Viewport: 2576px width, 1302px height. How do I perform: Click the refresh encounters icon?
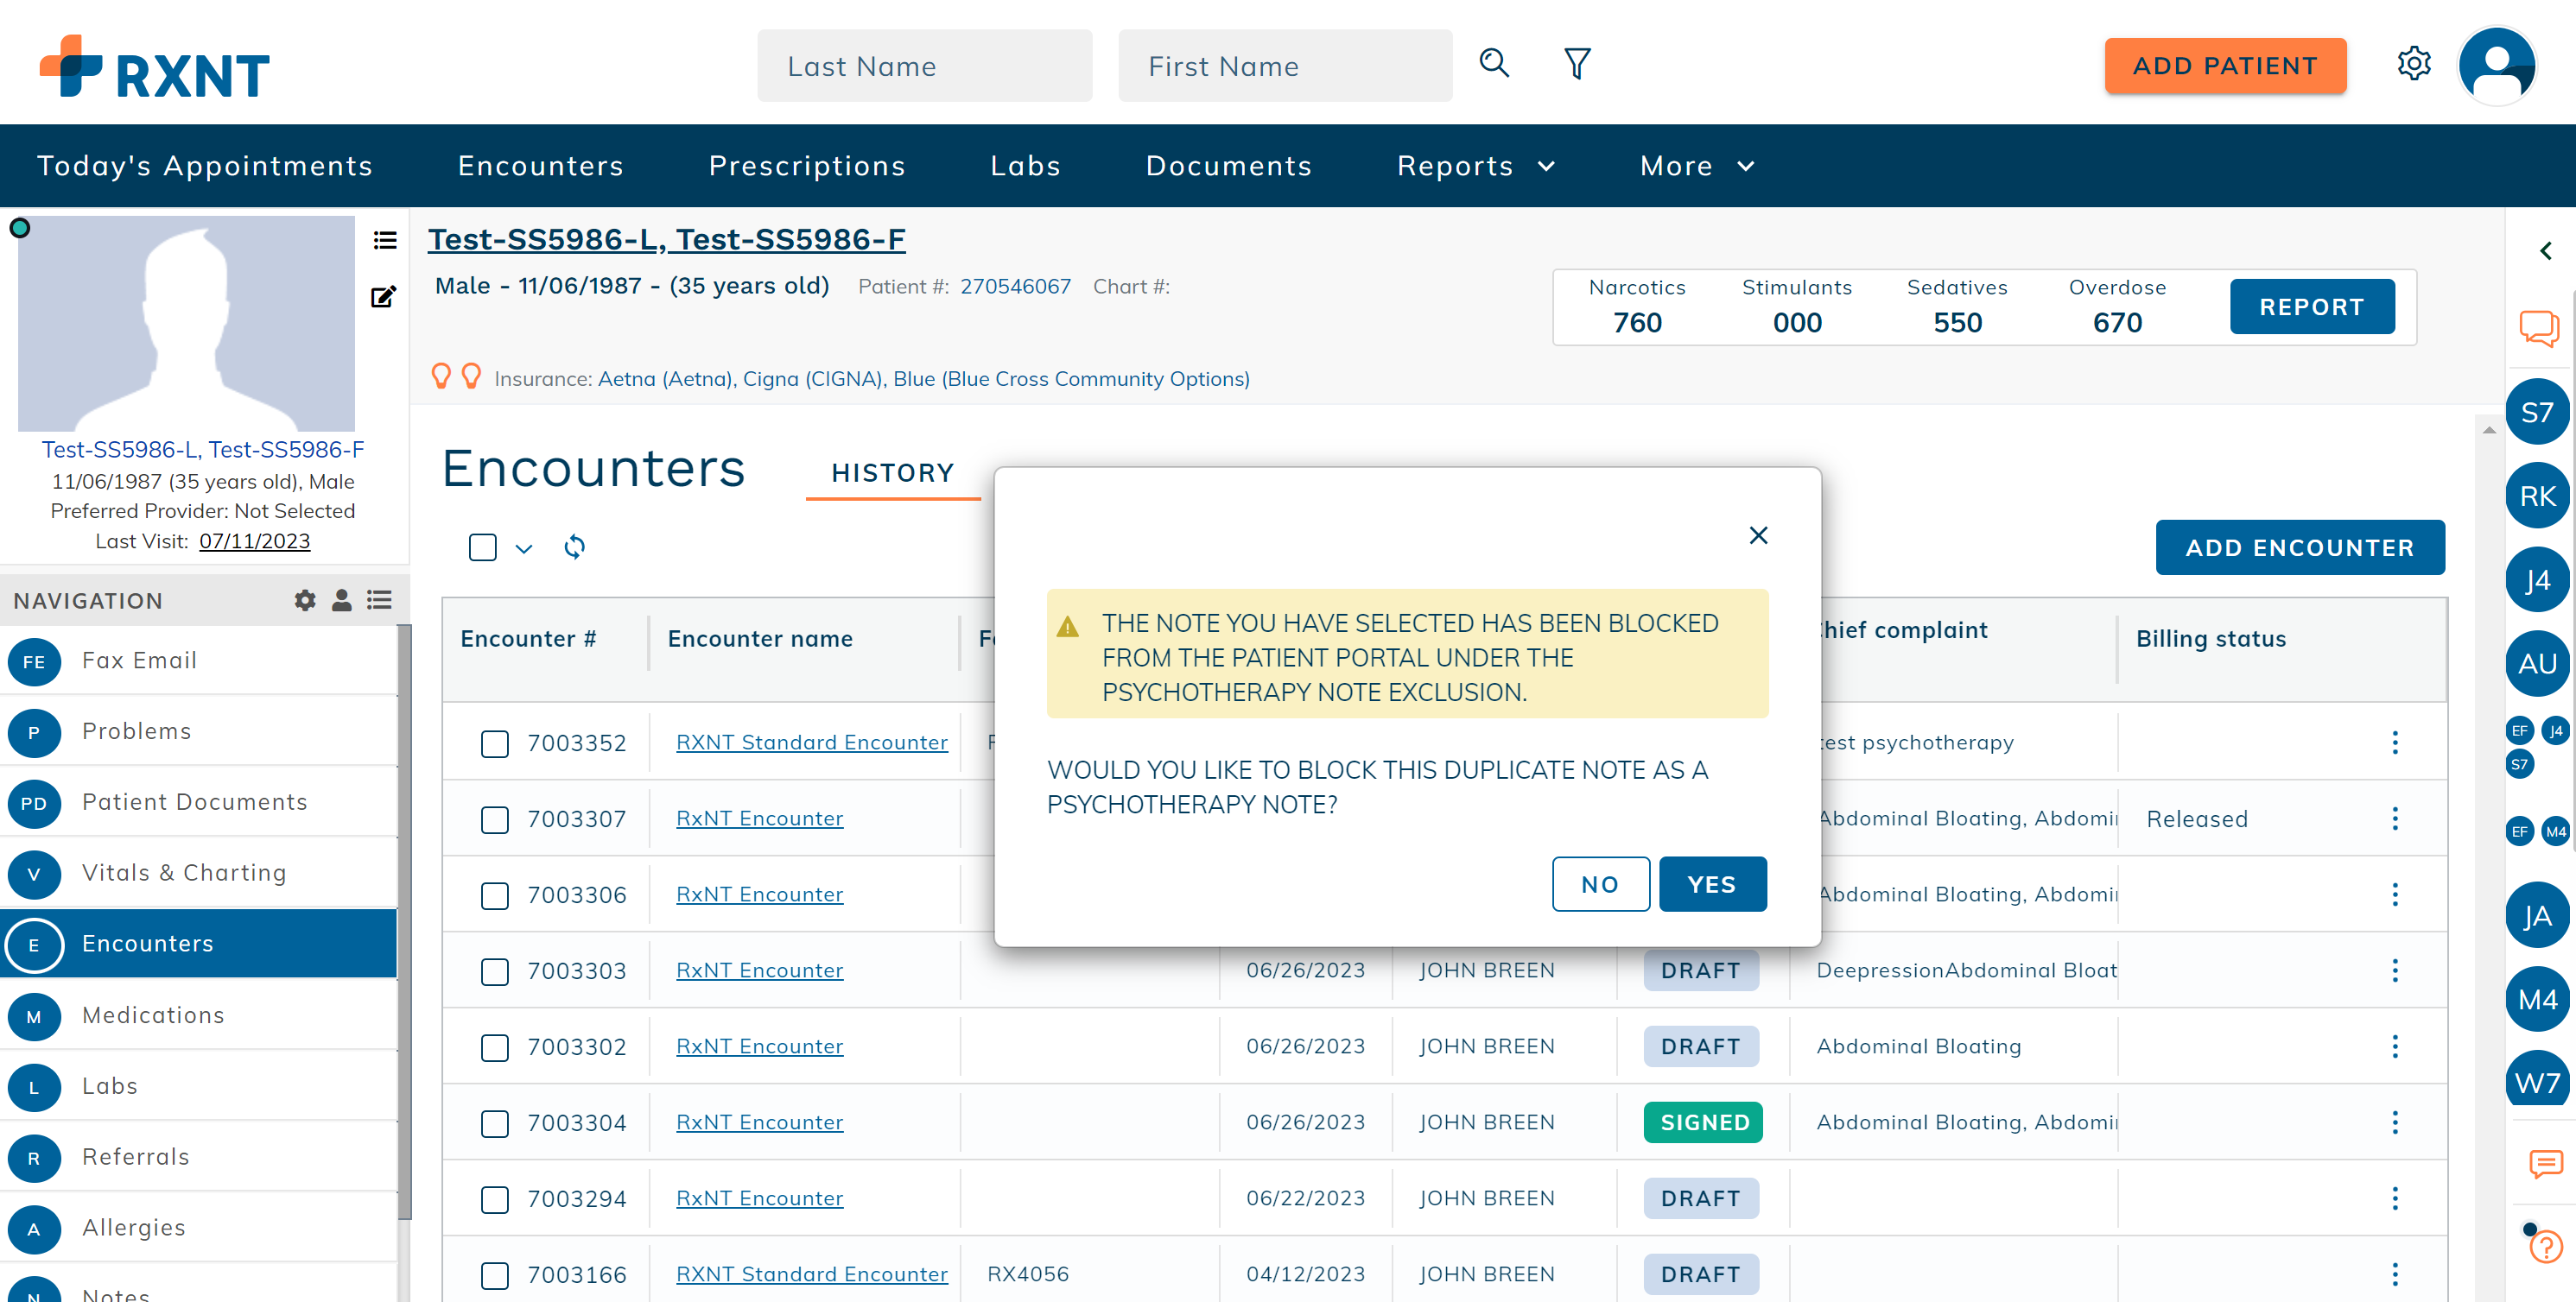[574, 547]
